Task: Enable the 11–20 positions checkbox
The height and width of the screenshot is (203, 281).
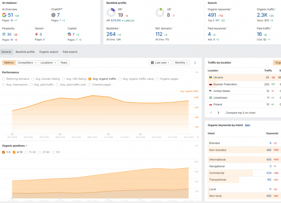Action: coord(26,152)
